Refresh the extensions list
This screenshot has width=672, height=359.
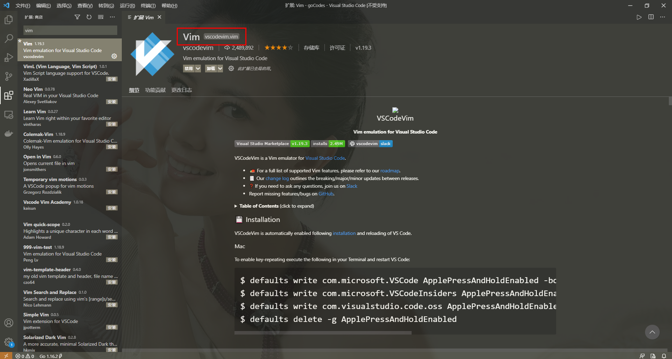89,17
